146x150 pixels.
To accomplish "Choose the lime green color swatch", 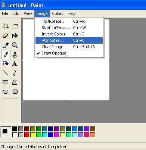I will click(39, 135).
